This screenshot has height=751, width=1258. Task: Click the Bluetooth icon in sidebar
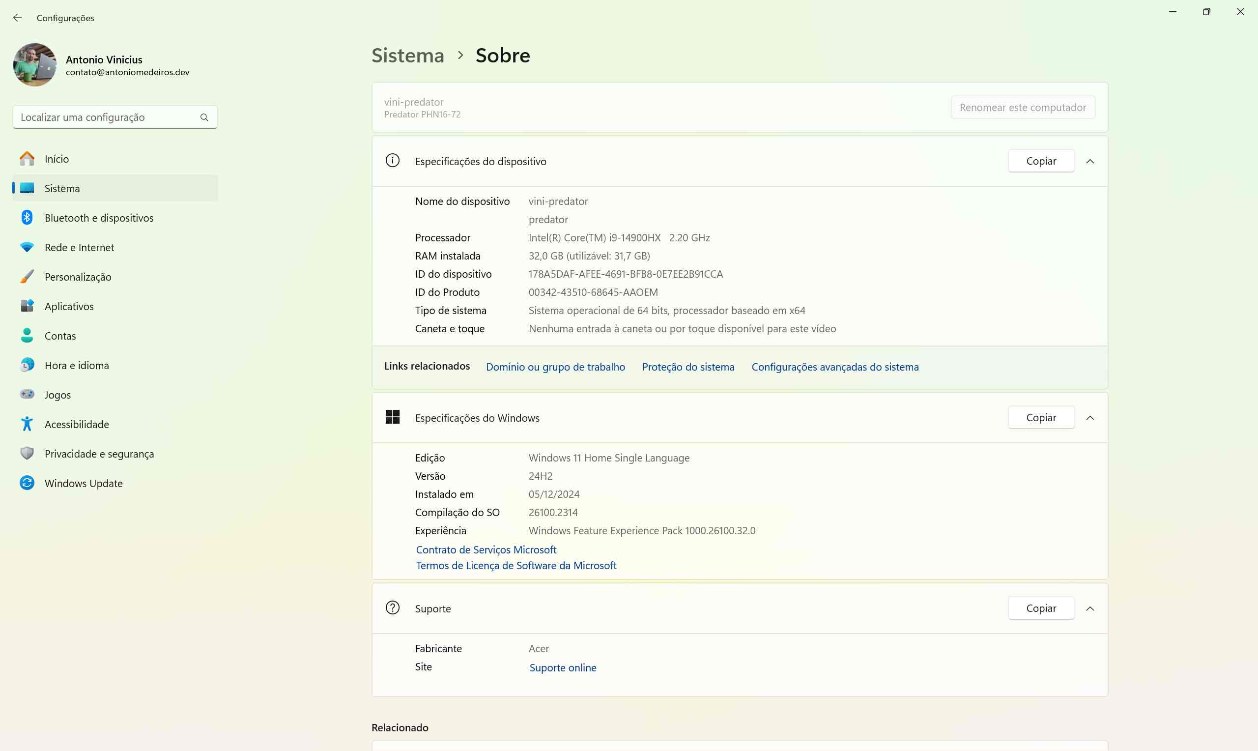(x=28, y=218)
